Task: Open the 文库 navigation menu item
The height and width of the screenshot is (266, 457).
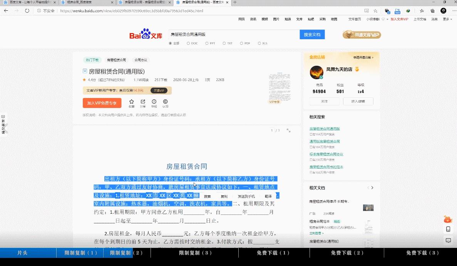Action: point(299,18)
